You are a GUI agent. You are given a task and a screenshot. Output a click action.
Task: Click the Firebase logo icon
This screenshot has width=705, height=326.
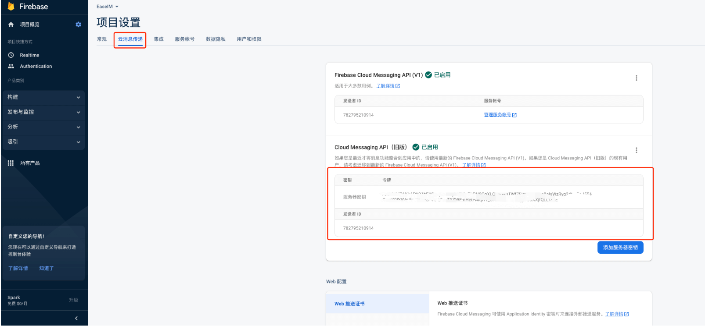[11, 6]
